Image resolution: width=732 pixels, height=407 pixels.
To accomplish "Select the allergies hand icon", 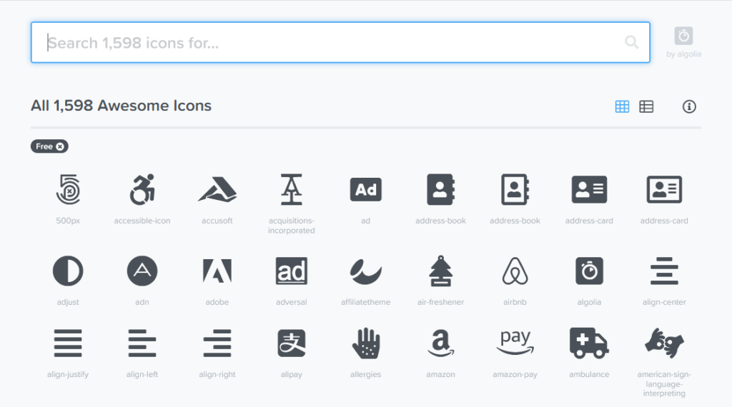I will pyautogui.click(x=365, y=343).
